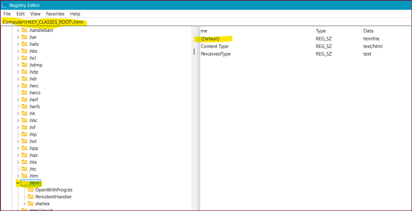Viewport: 412px width, 211px height.
Task: Click the PersistentHandler folder icon
Action: [x=31, y=197]
